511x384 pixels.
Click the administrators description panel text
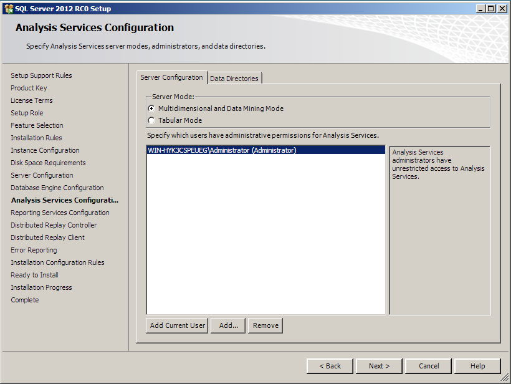[438, 165]
